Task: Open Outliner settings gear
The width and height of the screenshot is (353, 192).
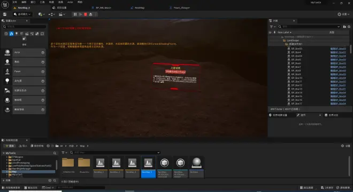Action: (x=349, y=27)
